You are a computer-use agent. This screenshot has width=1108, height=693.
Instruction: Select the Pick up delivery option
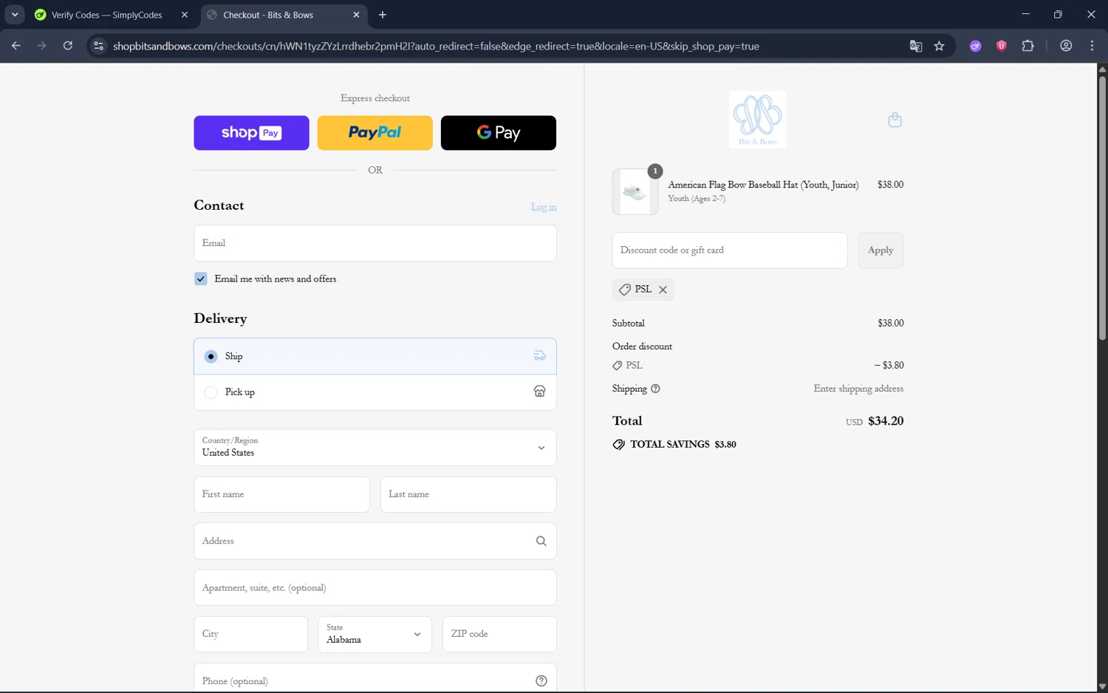pyautogui.click(x=375, y=392)
